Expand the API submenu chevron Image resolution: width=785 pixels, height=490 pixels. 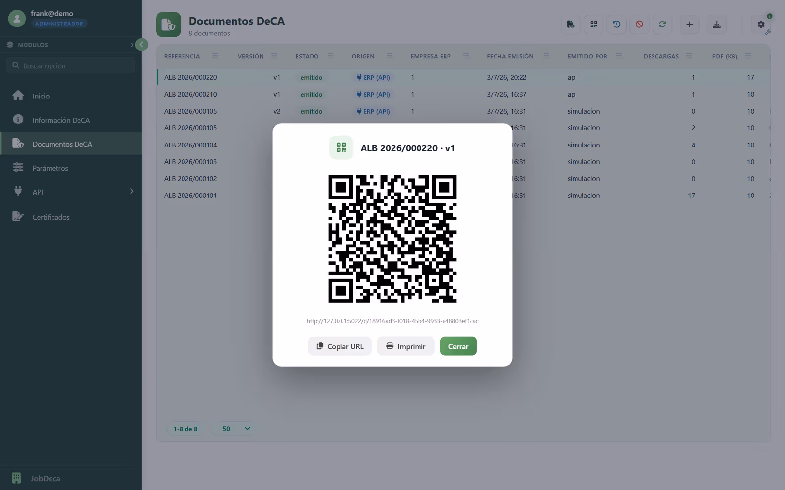pos(131,191)
